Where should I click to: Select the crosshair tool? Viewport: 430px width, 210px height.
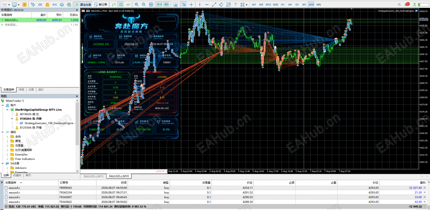(x=191, y=5)
